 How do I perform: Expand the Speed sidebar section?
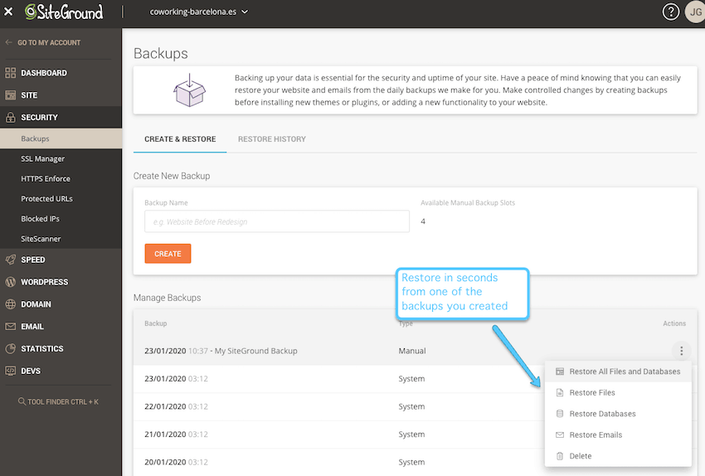tap(33, 260)
